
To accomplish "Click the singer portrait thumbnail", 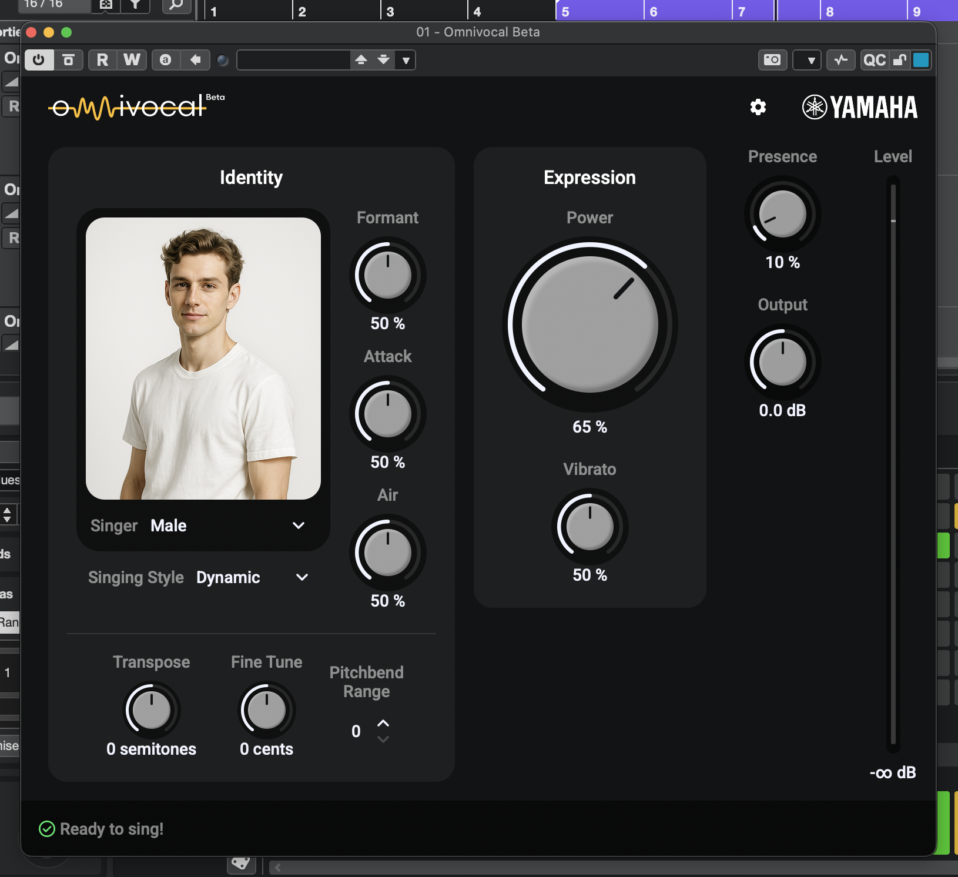I will pos(203,359).
